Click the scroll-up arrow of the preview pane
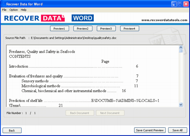The width and height of the screenshot is (190, 136). (x=181, y=46)
